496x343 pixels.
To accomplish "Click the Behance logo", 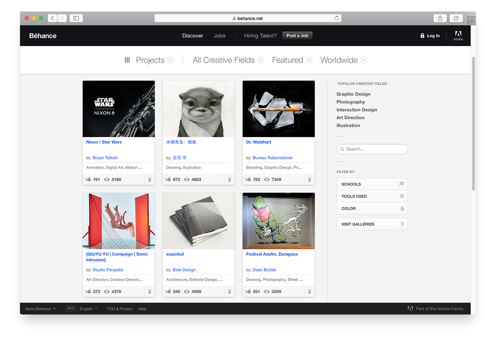I will [43, 36].
